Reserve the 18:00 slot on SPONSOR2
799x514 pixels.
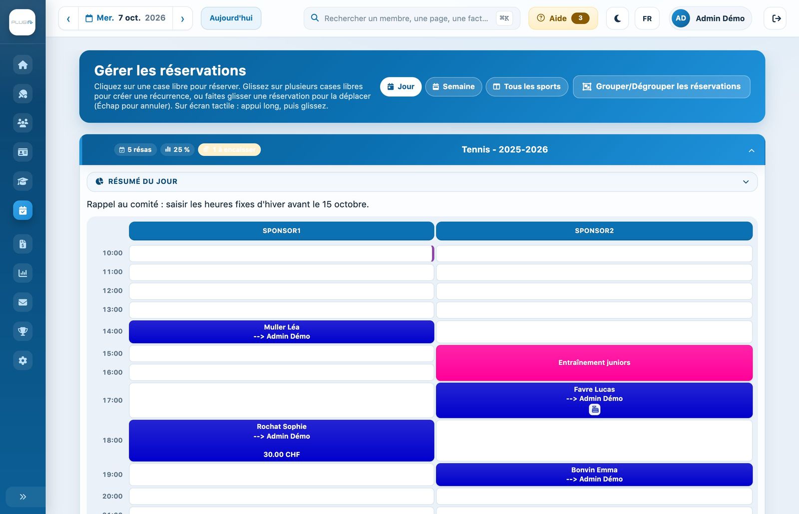point(594,441)
